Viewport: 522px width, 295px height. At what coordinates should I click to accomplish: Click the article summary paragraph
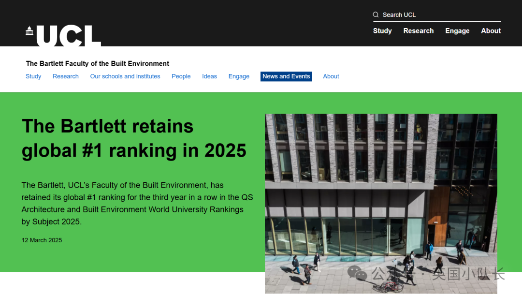137,204
